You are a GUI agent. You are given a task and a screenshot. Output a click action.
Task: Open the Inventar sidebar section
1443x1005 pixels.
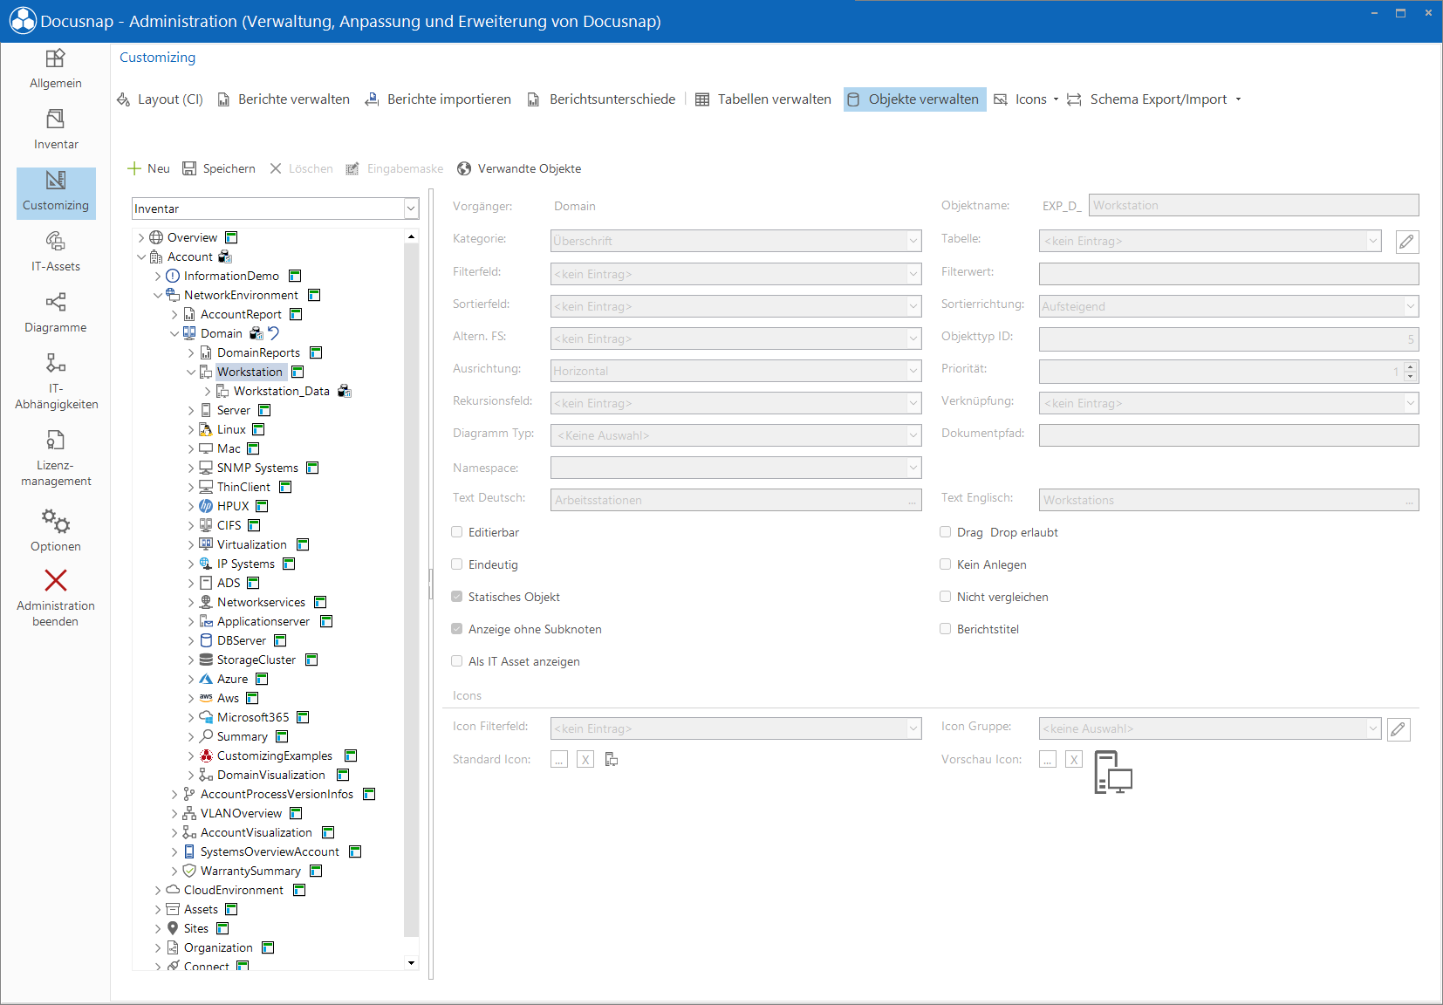click(x=56, y=129)
